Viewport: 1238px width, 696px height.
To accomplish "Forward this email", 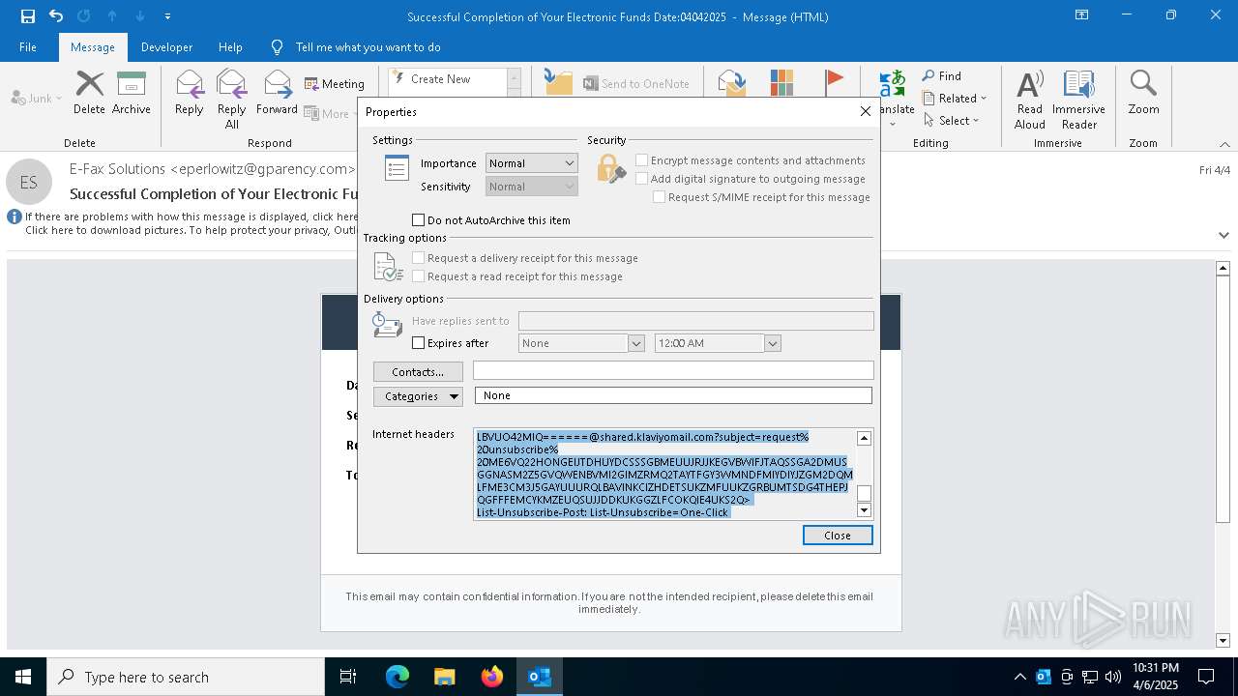I will click(x=277, y=93).
